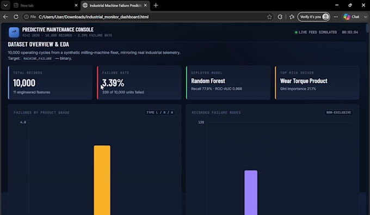
Task: Close the New tab browser tab
Action: click(76, 5)
